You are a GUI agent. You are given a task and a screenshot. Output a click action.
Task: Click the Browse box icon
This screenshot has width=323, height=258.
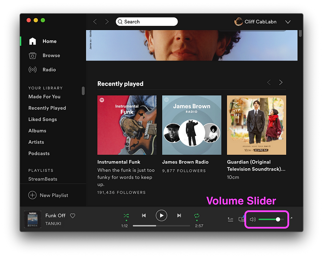[x=33, y=56]
